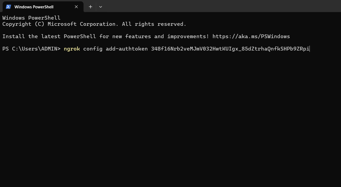
Task: Click the PowerShell icon in the tab
Action: tap(8, 7)
